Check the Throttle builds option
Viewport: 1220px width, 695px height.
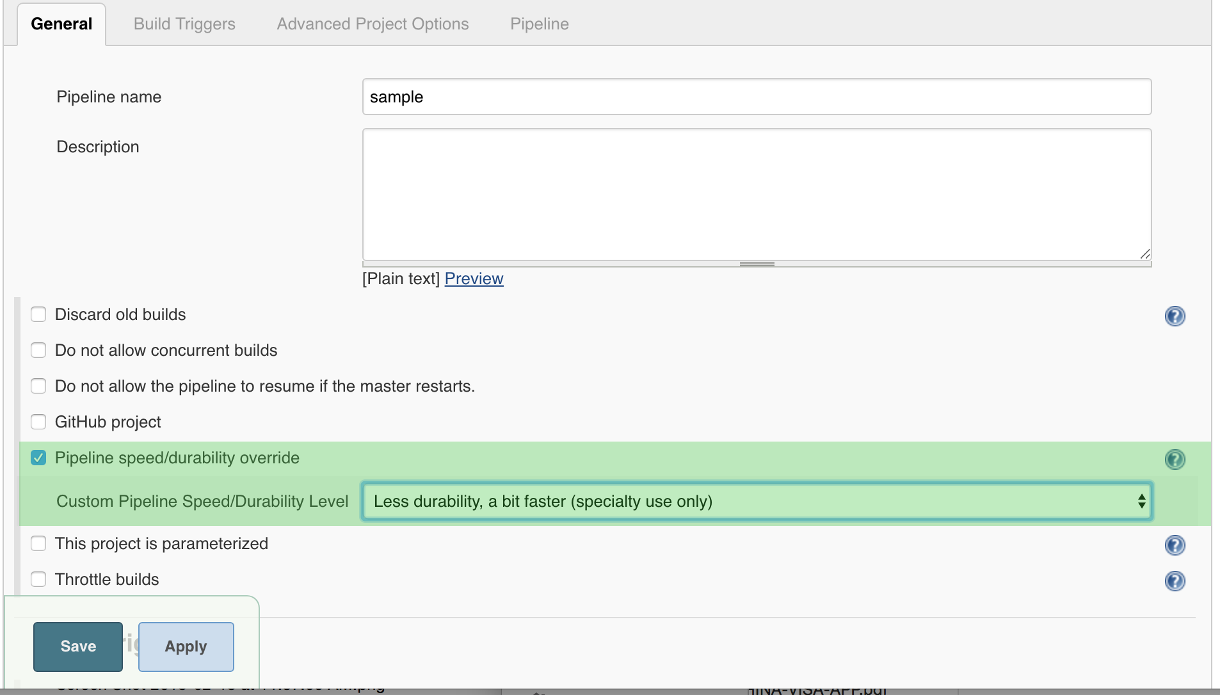click(38, 579)
